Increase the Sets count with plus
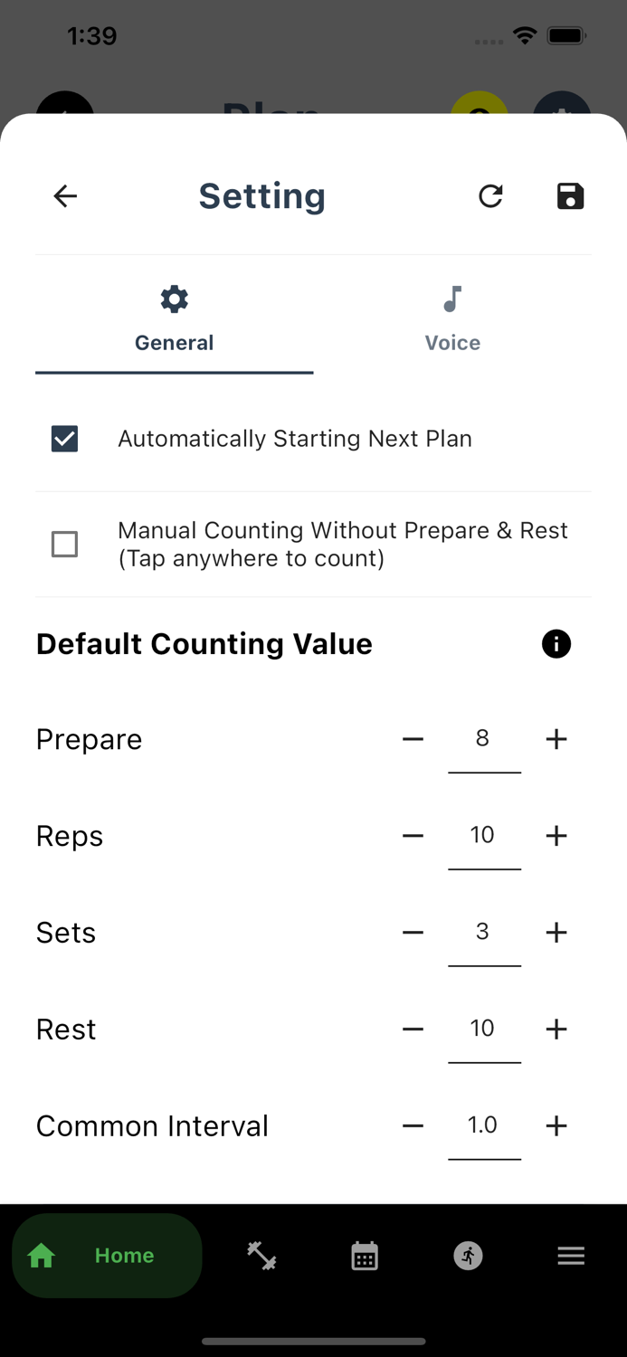 tap(556, 932)
